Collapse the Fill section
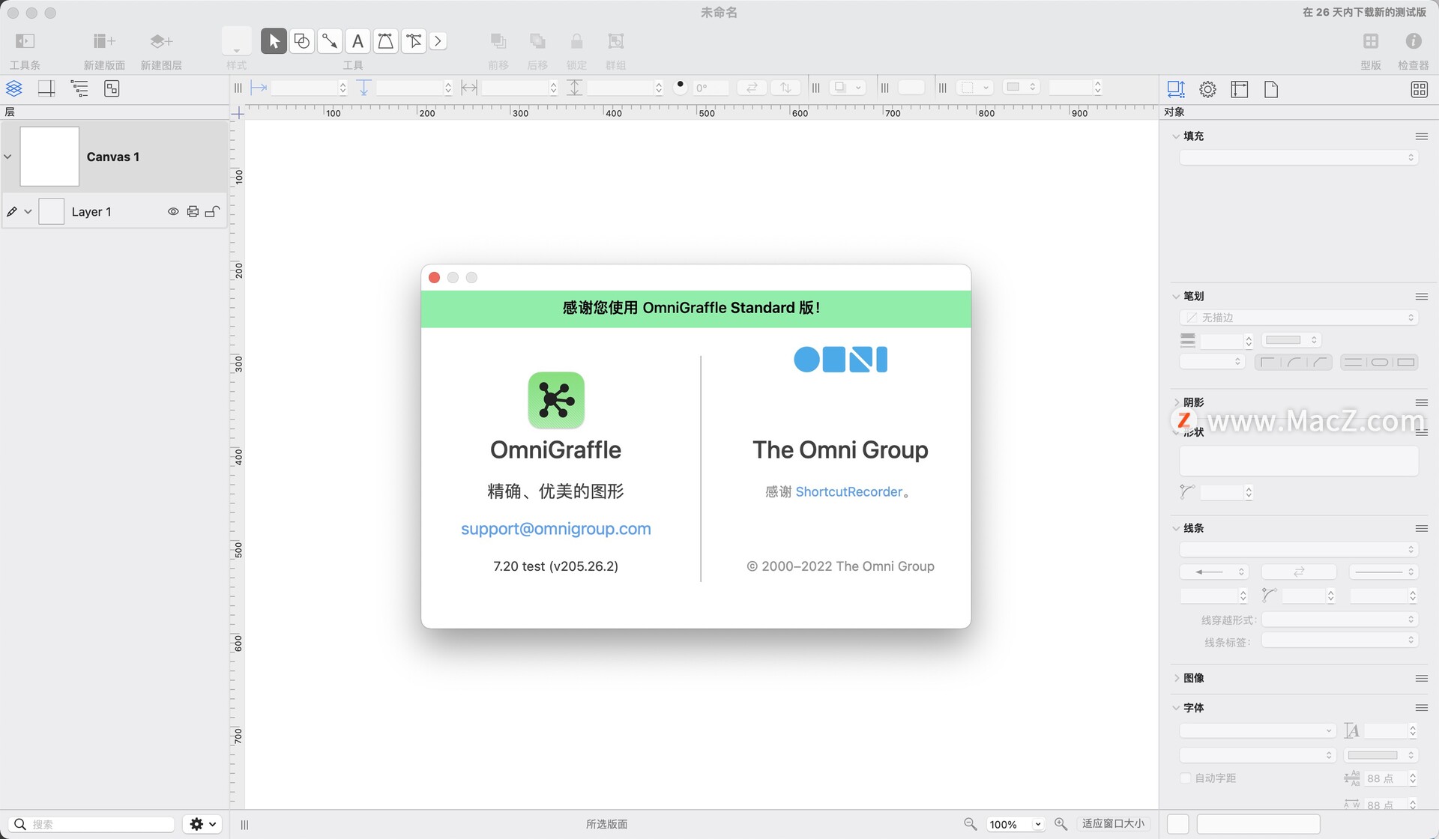Viewport: 1439px width, 839px height. click(1175, 136)
